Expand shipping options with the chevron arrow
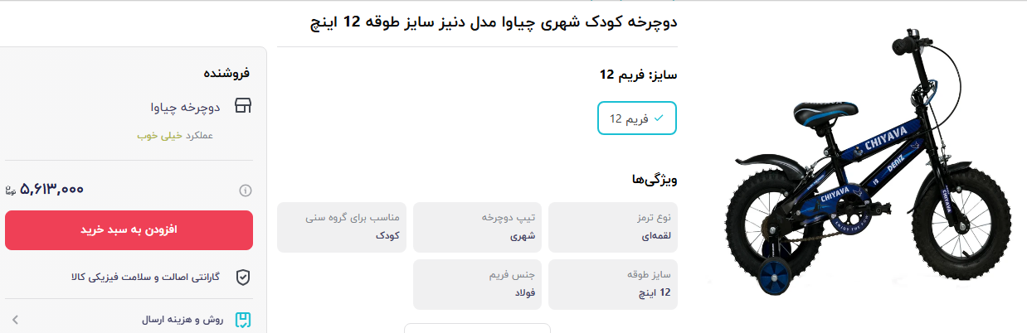The width and height of the screenshot is (1027, 333). [15, 319]
